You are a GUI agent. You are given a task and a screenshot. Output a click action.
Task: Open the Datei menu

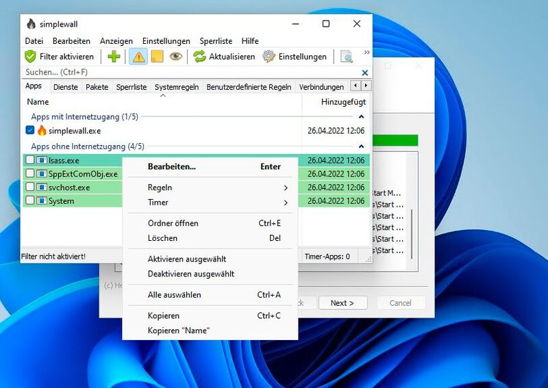click(x=34, y=41)
